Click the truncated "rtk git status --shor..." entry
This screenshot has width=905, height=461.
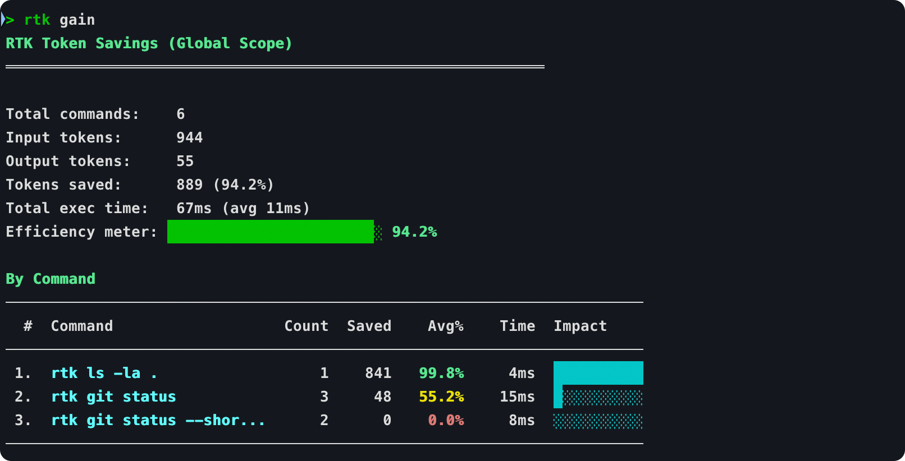pyautogui.click(x=158, y=420)
